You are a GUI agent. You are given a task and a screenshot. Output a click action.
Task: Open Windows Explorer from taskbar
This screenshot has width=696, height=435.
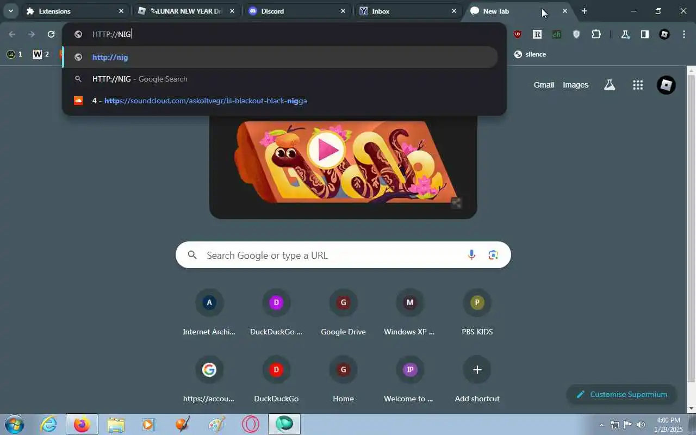tap(116, 424)
